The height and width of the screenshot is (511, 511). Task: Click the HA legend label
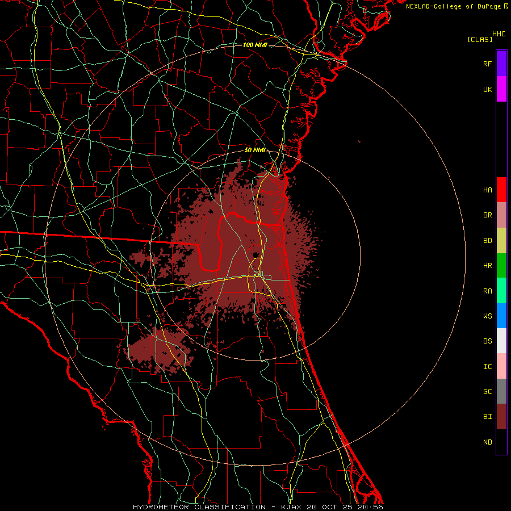487,190
